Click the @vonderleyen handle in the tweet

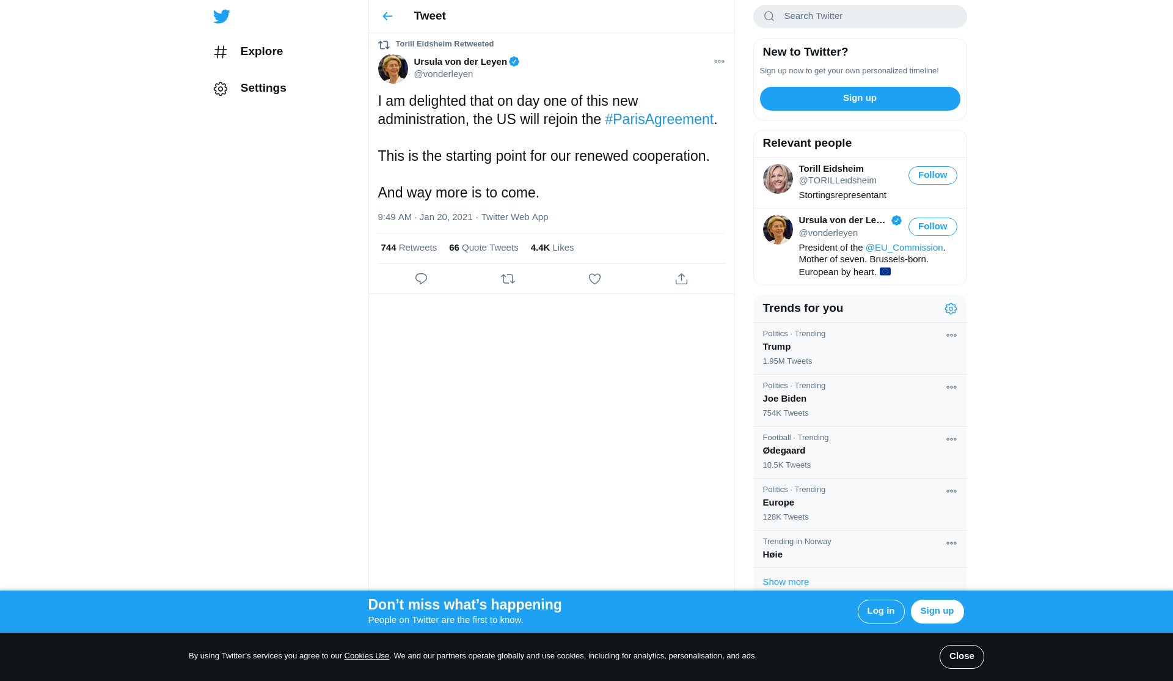(x=443, y=74)
